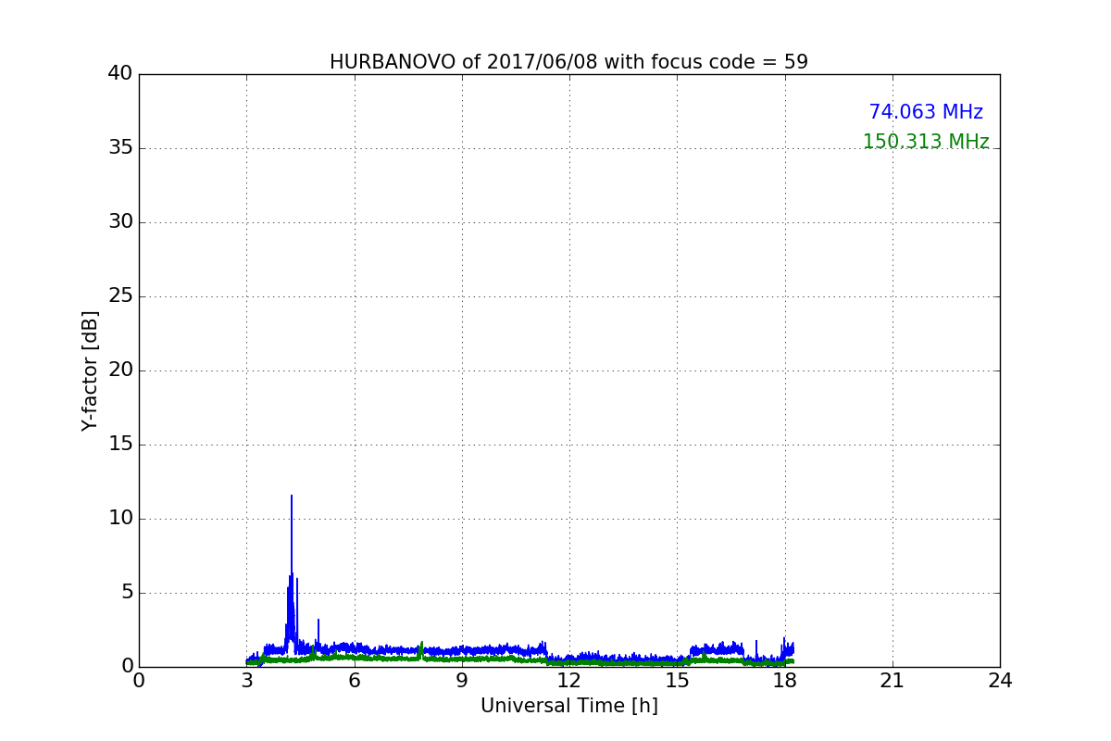Click the y-axis tick label 30

pyautogui.click(x=120, y=222)
